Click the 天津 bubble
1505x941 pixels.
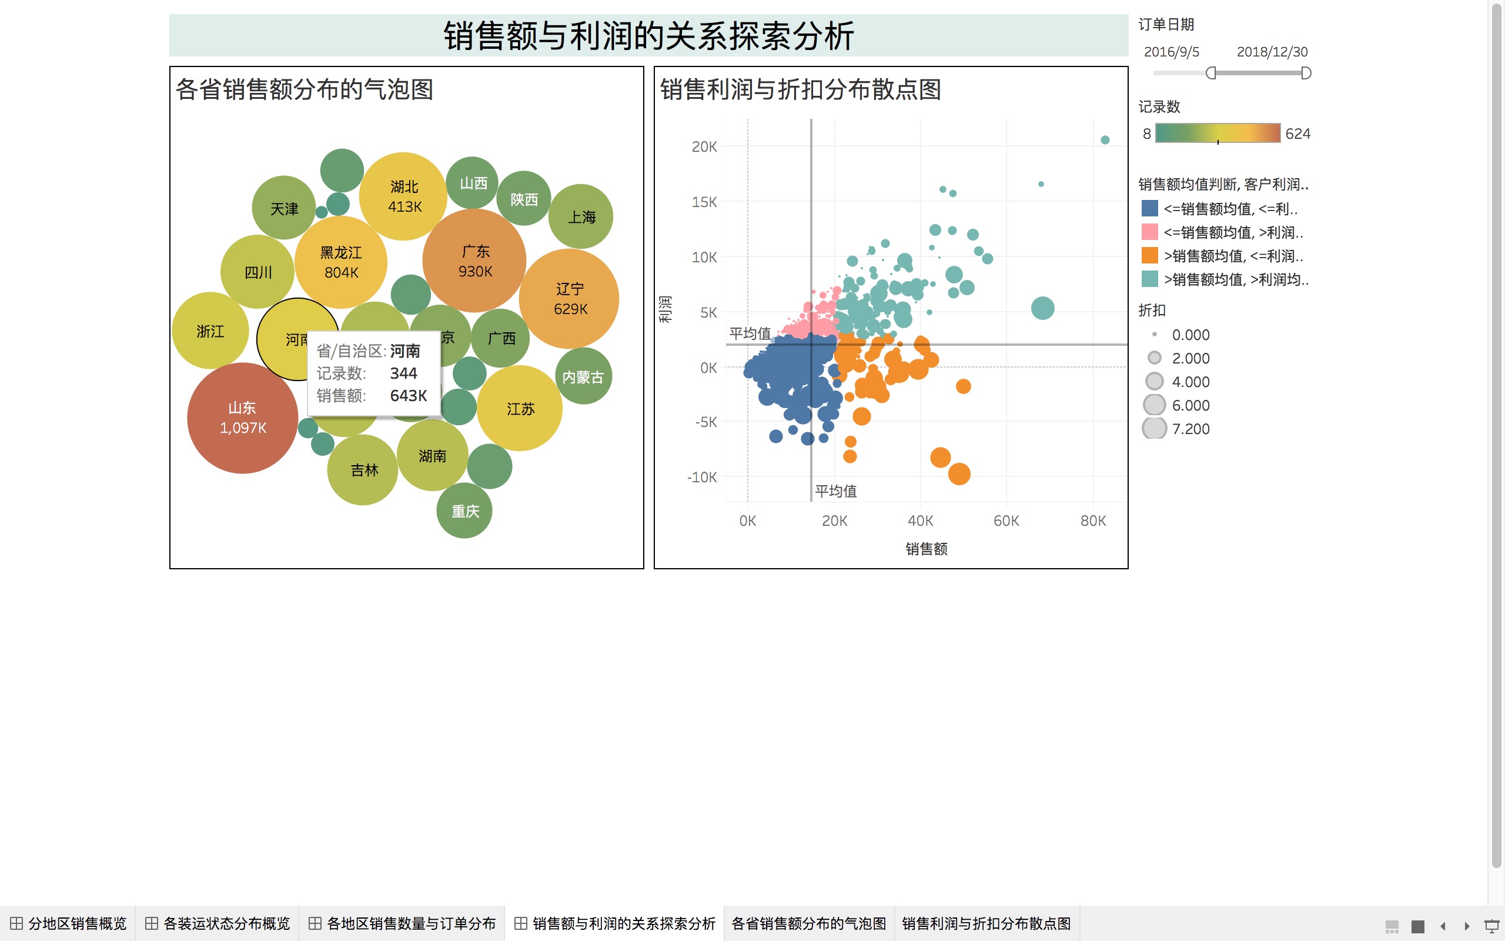pyautogui.click(x=283, y=208)
